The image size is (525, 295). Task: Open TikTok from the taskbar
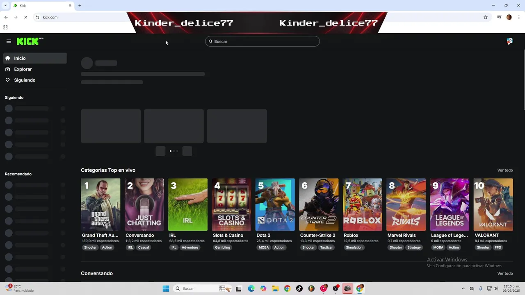pyautogui.click(x=299, y=288)
